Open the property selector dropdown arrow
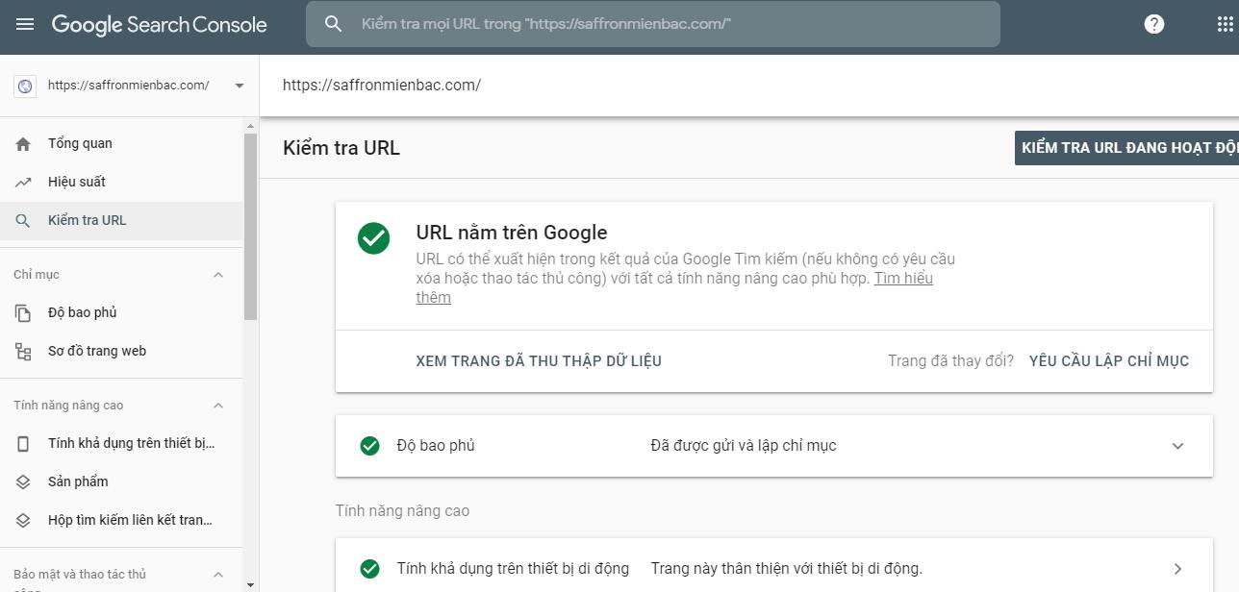Viewport: 1239px width, 592px height. click(x=239, y=86)
